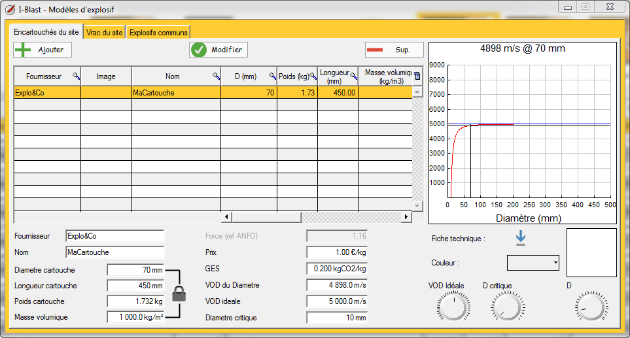This screenshot has width=630, height=338.
Task: Click the column chooser icon beside Masse volumique
Action: (417, 76)
